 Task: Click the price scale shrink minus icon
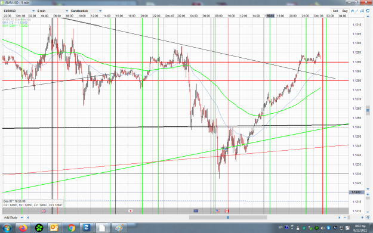(368, 212)
